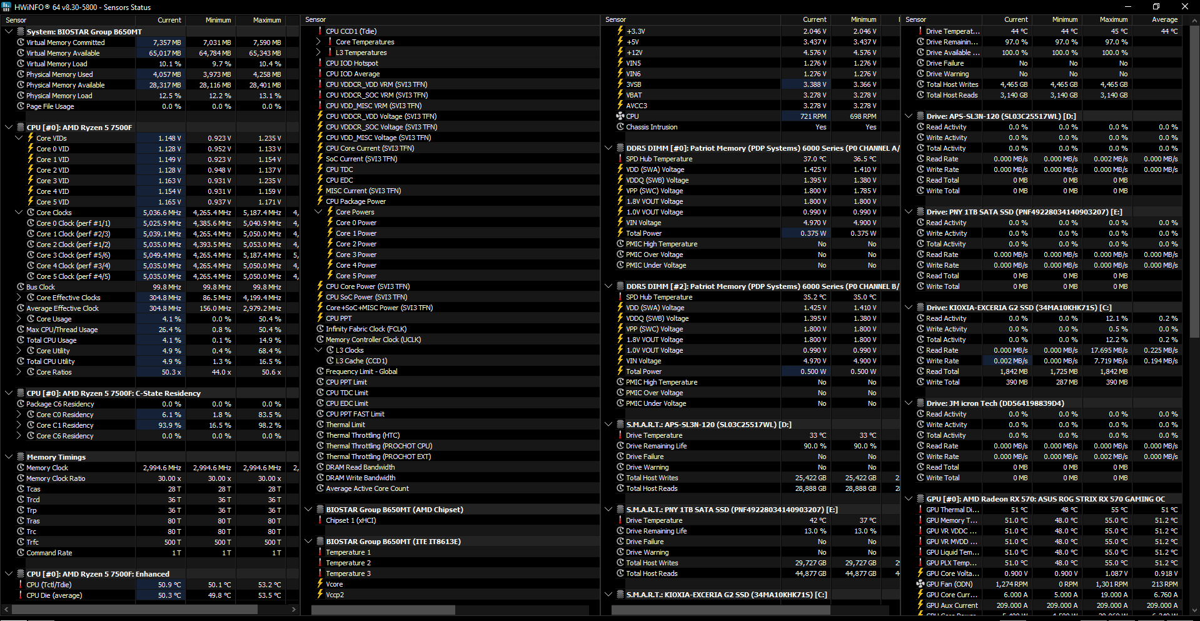This screenshot has height=621, width=1200.
Task: Click right arrow of scrollbar below CPU Die (average)
Action: click(293, 609)
